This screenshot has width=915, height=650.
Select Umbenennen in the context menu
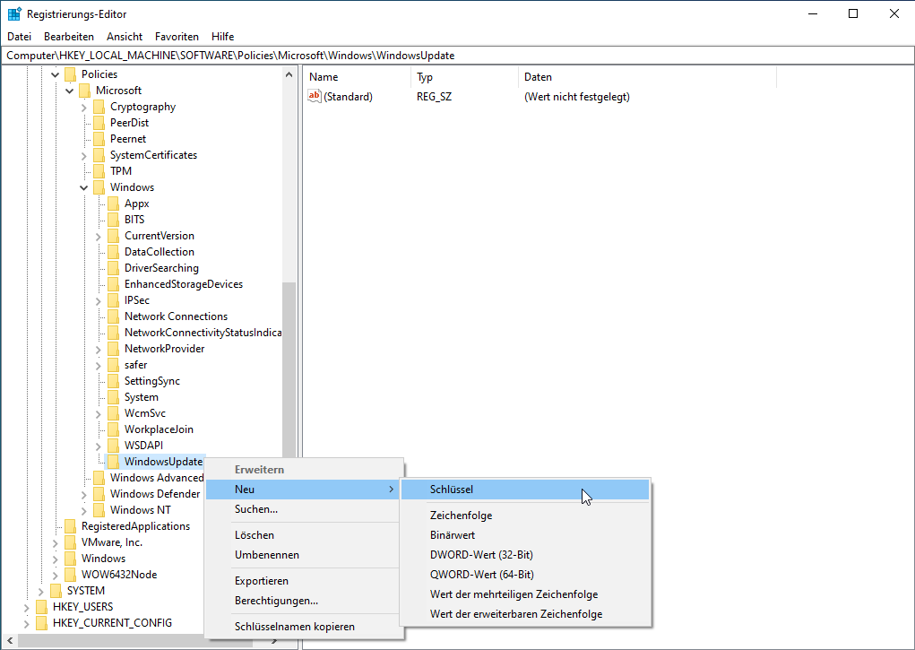coord(304,555)
